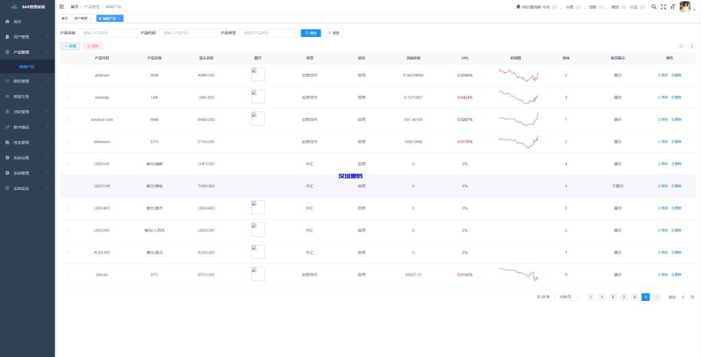Screen dimensions: 701x357
Task: Click the user avatar in the header
Action: click(x=685, y=6)
